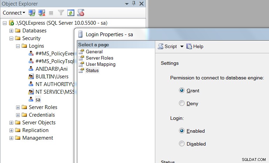Open the Object Explorer window position arrow
The width and height of the screenshot is (269, 163).
[x=127, y=4]
